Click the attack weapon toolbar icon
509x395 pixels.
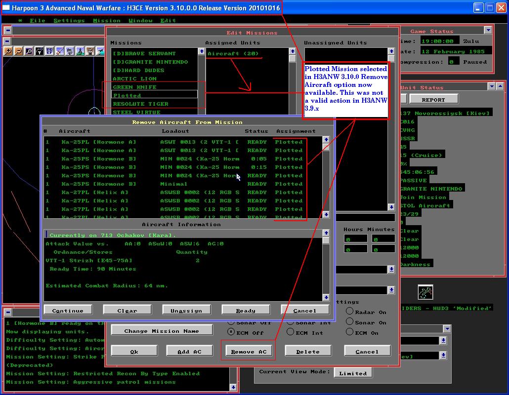tap(60, 51)
